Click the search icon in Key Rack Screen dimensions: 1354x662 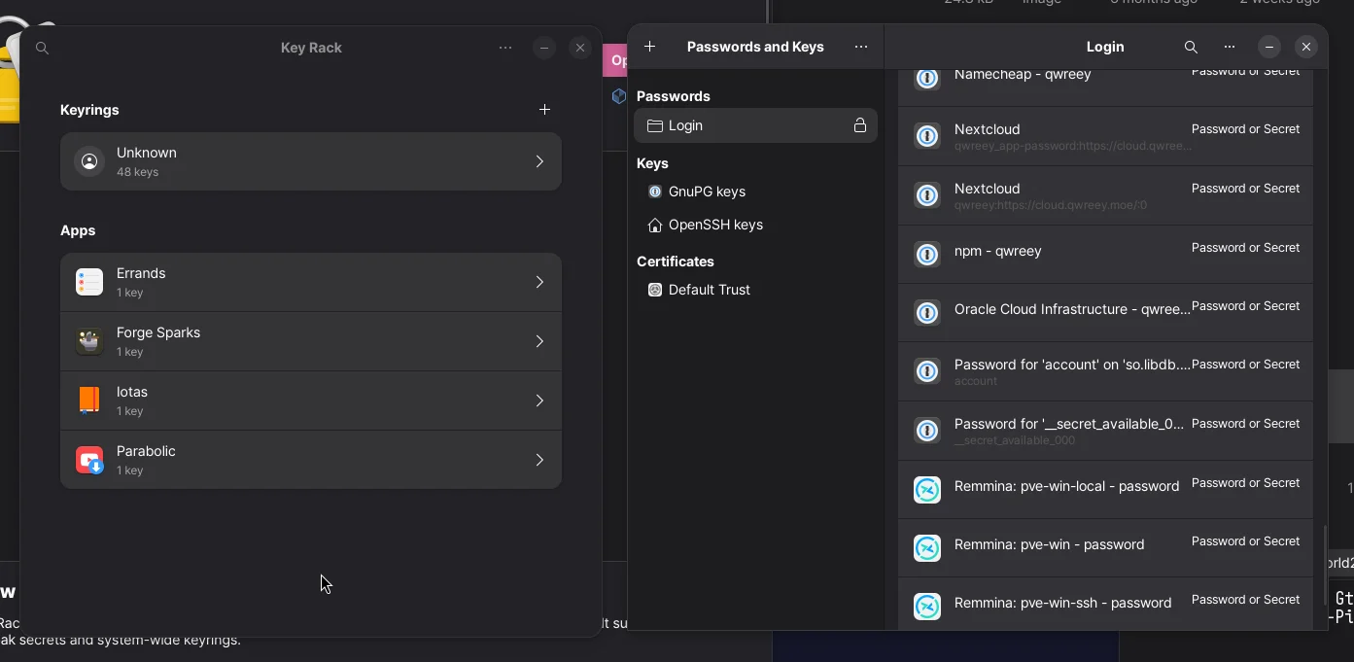[x=42, y=48]
